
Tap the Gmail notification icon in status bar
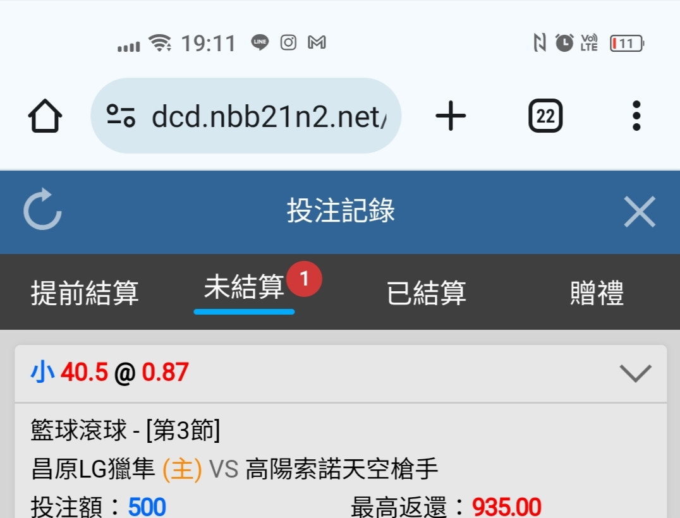tap(317, 42)
